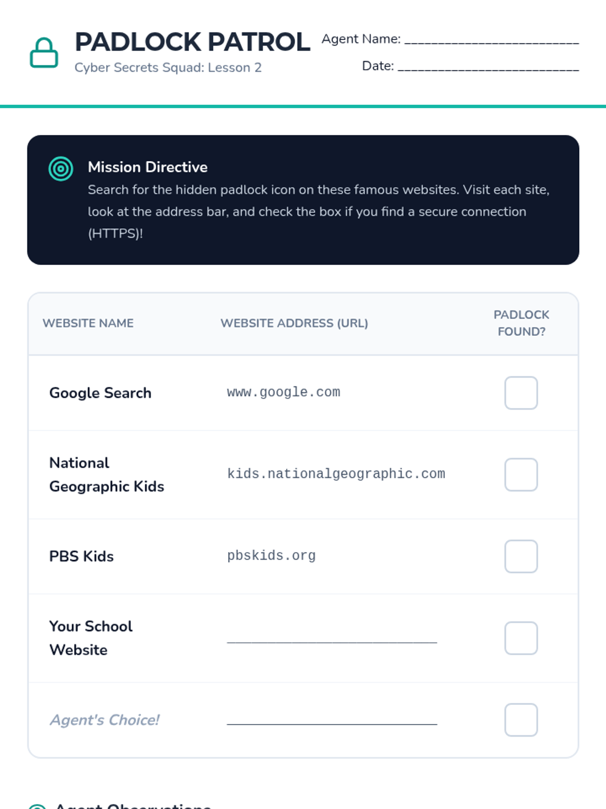The image size is (606, 809).
Task: Click the Website Name column header
Action: [88, 323]
